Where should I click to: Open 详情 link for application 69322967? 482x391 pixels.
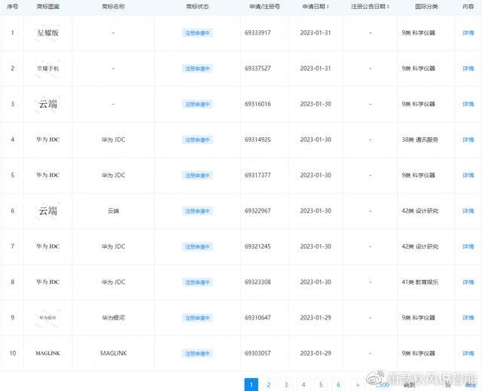468,211
